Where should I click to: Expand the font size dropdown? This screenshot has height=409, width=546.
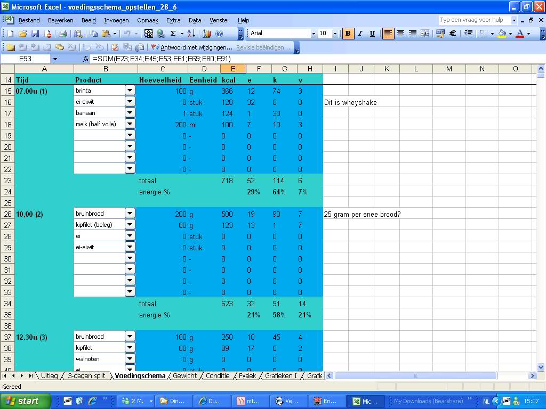(x=335, y=34)
